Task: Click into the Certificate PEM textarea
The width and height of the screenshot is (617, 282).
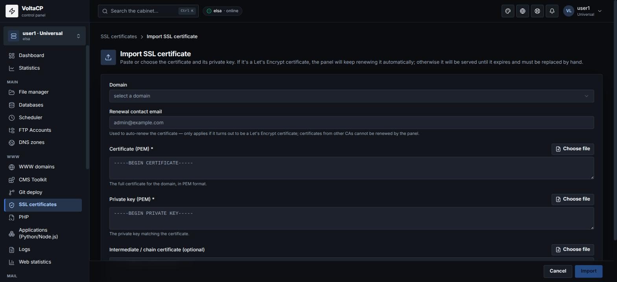Action: 351,168
